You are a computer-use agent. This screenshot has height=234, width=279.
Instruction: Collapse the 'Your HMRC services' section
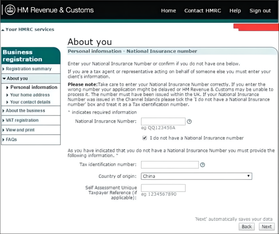[x=28, y=30]
